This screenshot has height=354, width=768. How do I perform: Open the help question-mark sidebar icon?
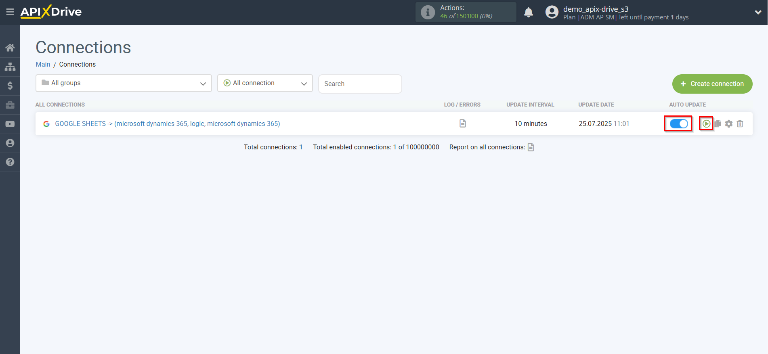(10, 162)
